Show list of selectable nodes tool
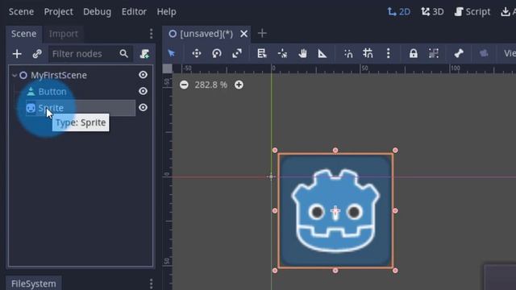 click(x=261, y=53)
